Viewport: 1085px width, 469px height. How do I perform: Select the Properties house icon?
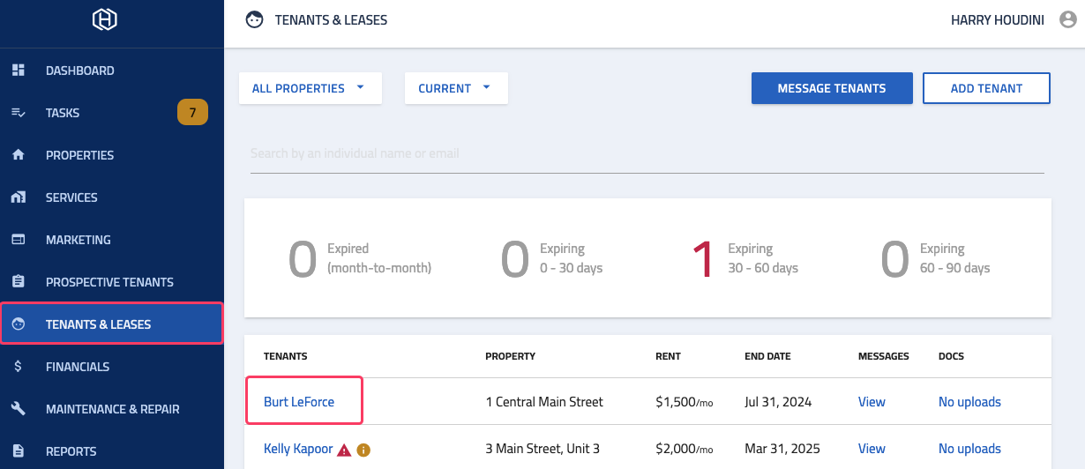(x=18, y=154)
